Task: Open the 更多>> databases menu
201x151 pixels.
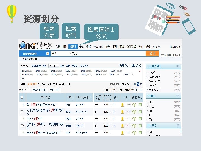Action: [156, 46]
